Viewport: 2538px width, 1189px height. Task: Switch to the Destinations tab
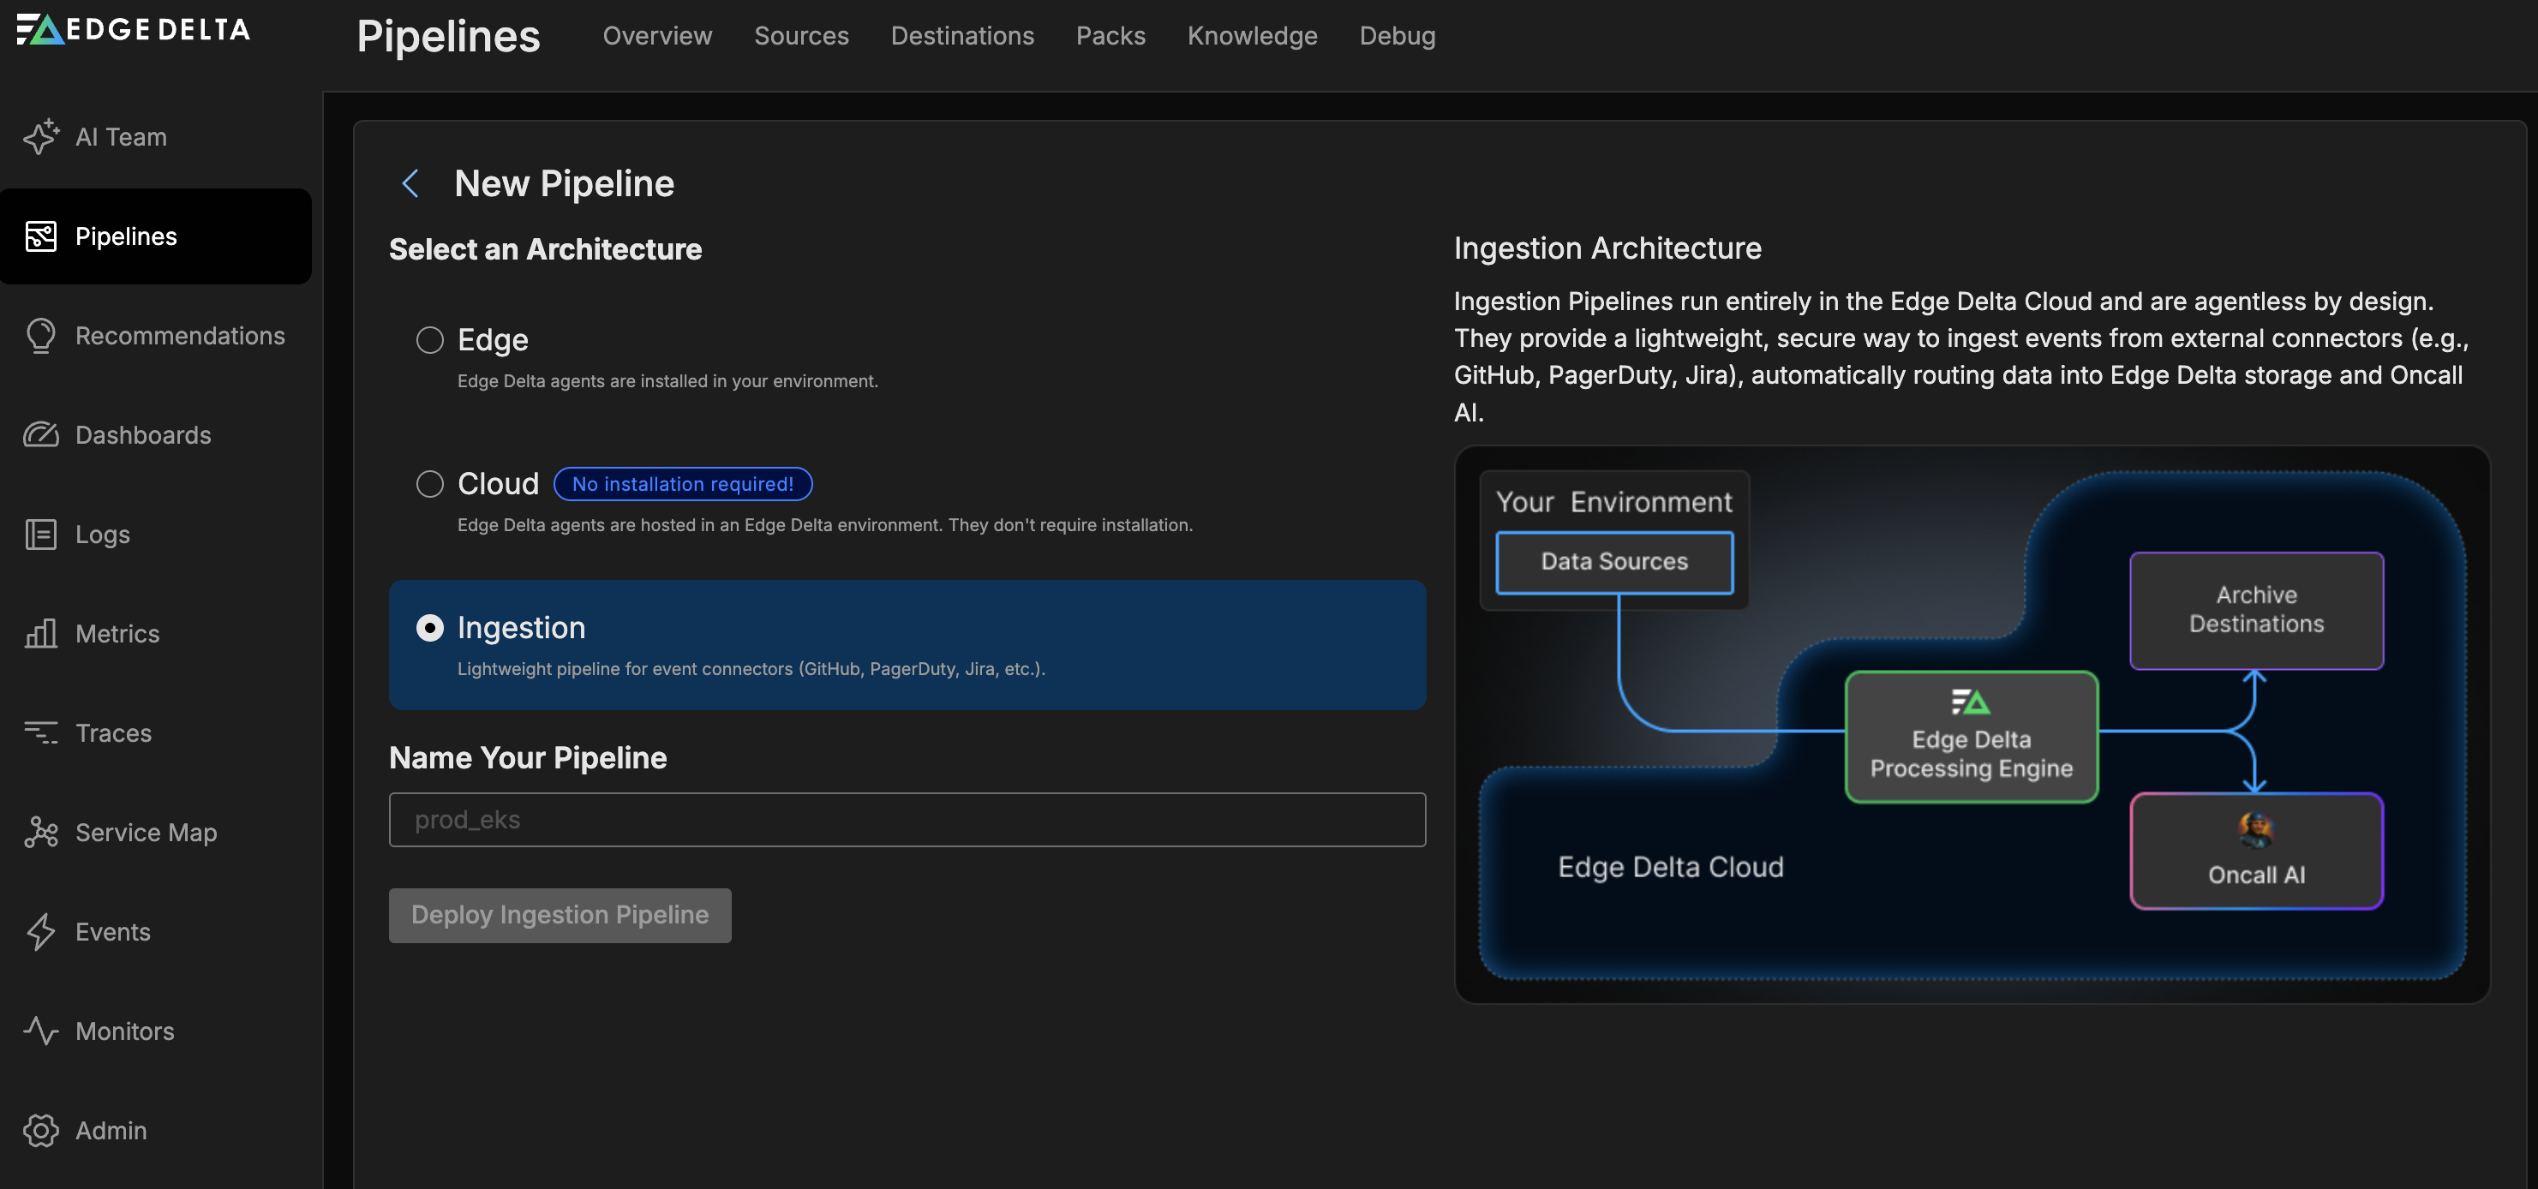click(x=962, y=35)
